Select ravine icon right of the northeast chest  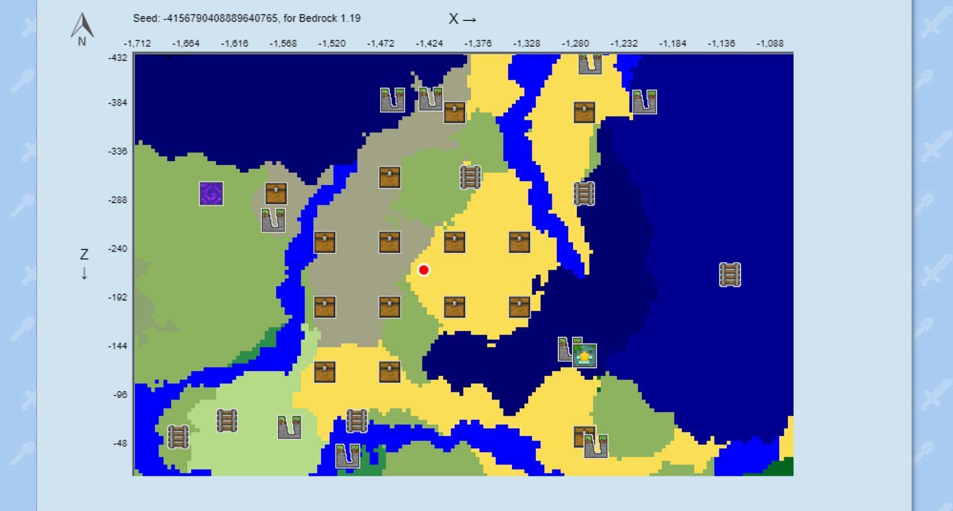click(x=644, y=102)
